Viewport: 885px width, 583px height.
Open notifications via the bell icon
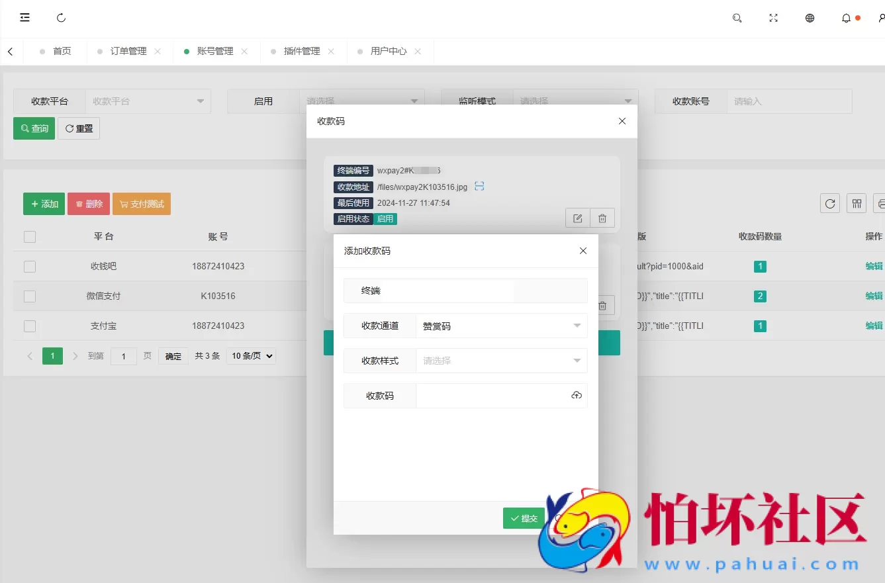pos(846,18)
